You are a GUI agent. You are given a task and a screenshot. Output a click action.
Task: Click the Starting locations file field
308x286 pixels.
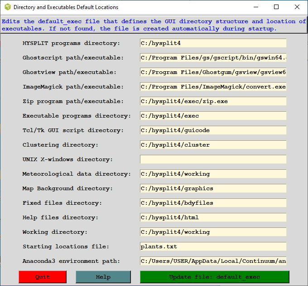[213, 247]
